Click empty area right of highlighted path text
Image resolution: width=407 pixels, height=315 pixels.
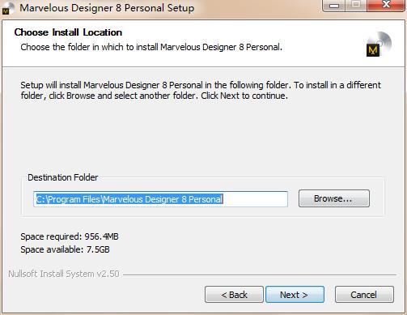(x=255, y=199)
